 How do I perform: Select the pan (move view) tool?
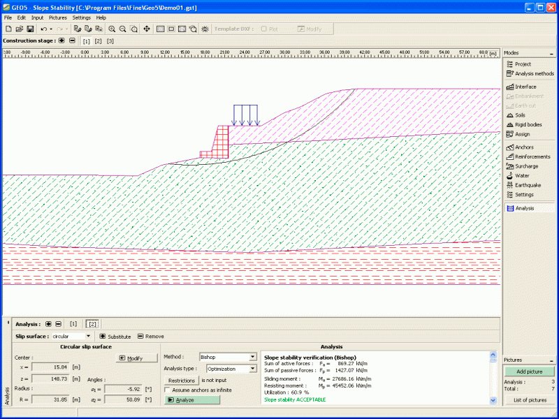[147, 29]
